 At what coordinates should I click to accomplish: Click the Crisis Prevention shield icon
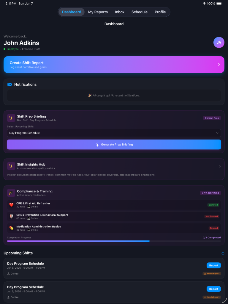click(12, 216)
